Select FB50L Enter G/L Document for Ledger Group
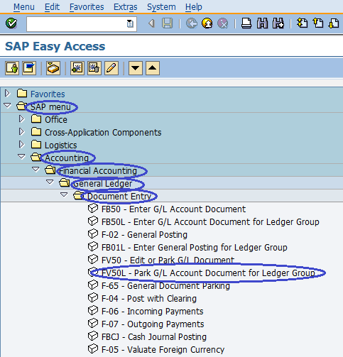343x357 pixels. point(210,222)
